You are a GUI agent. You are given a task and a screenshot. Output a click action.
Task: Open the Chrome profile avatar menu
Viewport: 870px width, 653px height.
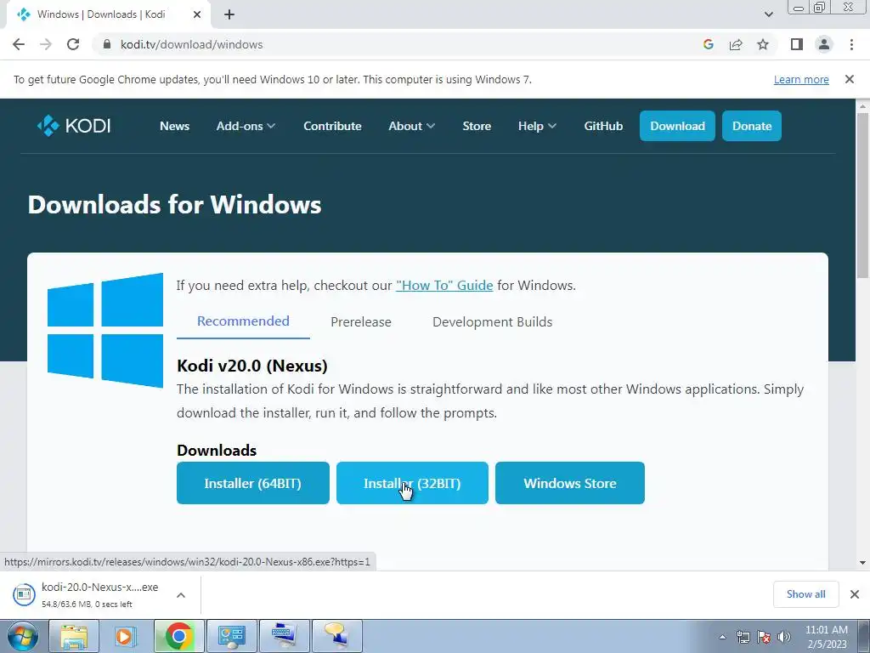point(824,44)
